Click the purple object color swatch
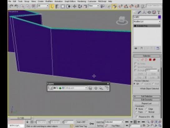 [x=159, y=17]
